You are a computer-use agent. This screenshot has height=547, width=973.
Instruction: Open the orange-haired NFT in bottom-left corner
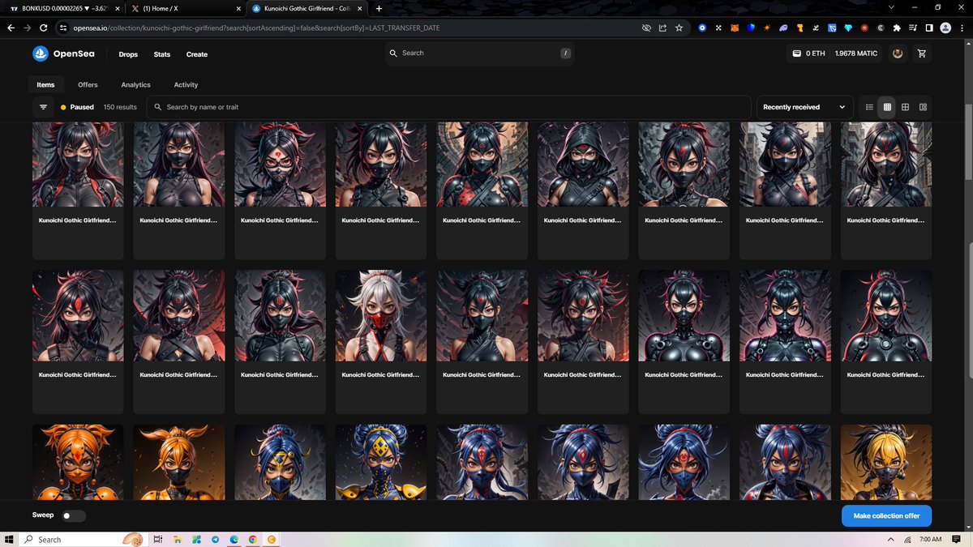pos(78,462)
